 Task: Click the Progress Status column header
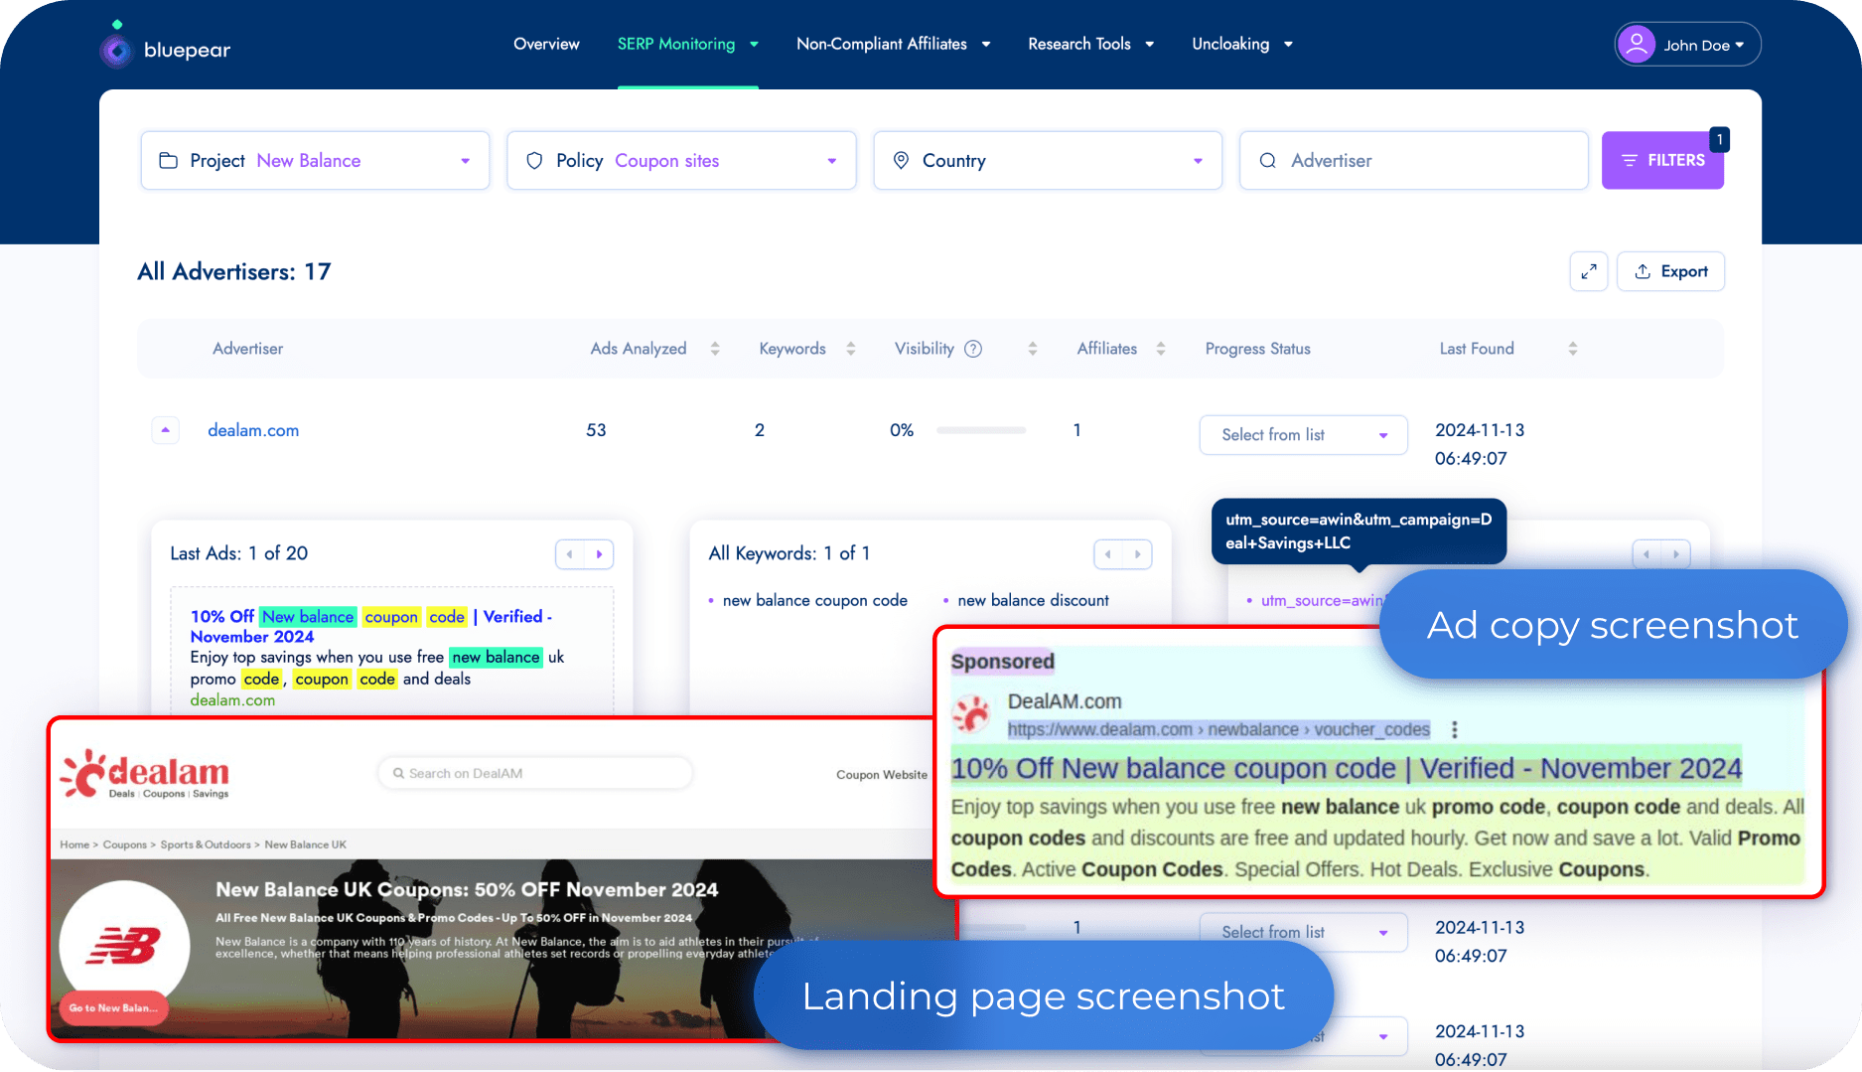[1257, 349]
